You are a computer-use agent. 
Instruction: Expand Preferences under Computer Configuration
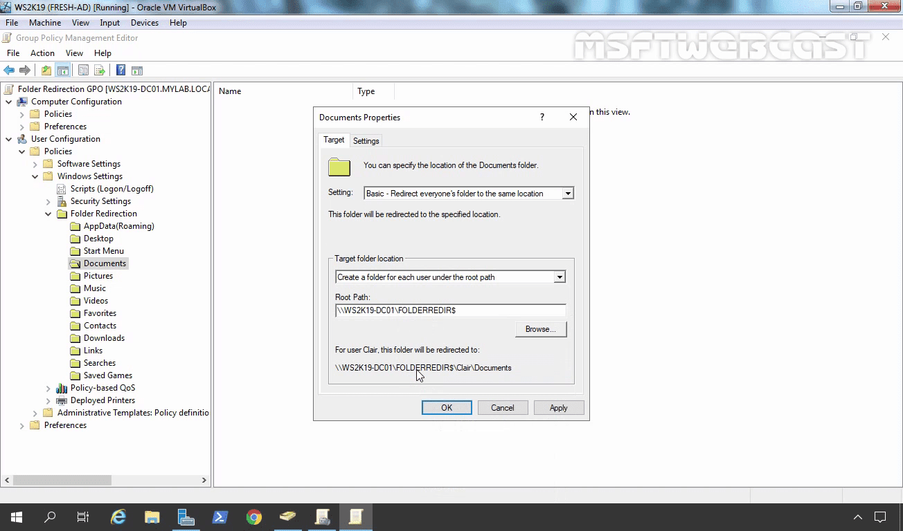22,127
